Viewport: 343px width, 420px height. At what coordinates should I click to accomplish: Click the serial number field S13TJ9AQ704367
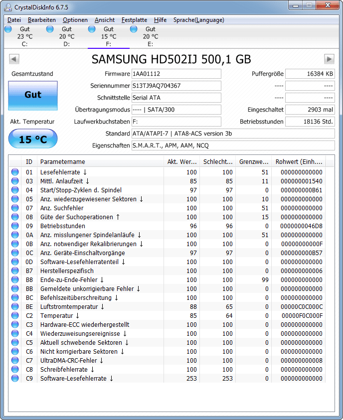click(x=176, y=86)
